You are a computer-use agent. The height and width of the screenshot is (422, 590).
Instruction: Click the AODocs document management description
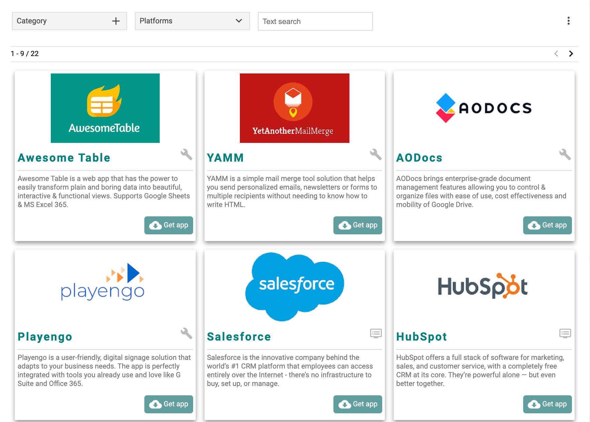click(481, 192)
